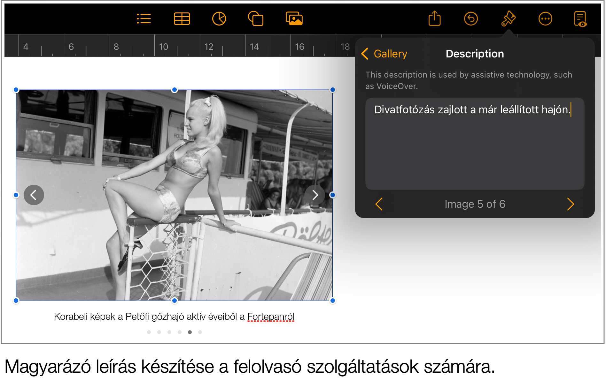The image size is (606, 381).
Task: Show next gallery image on canvas
Action: 315,195
